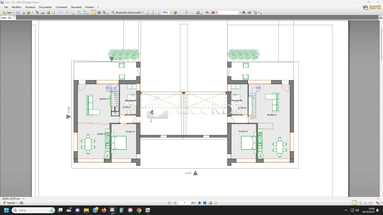This screenshot has width=383, height=215.
Task: Click the green zoom out minus button
Action: pos(175,13)
